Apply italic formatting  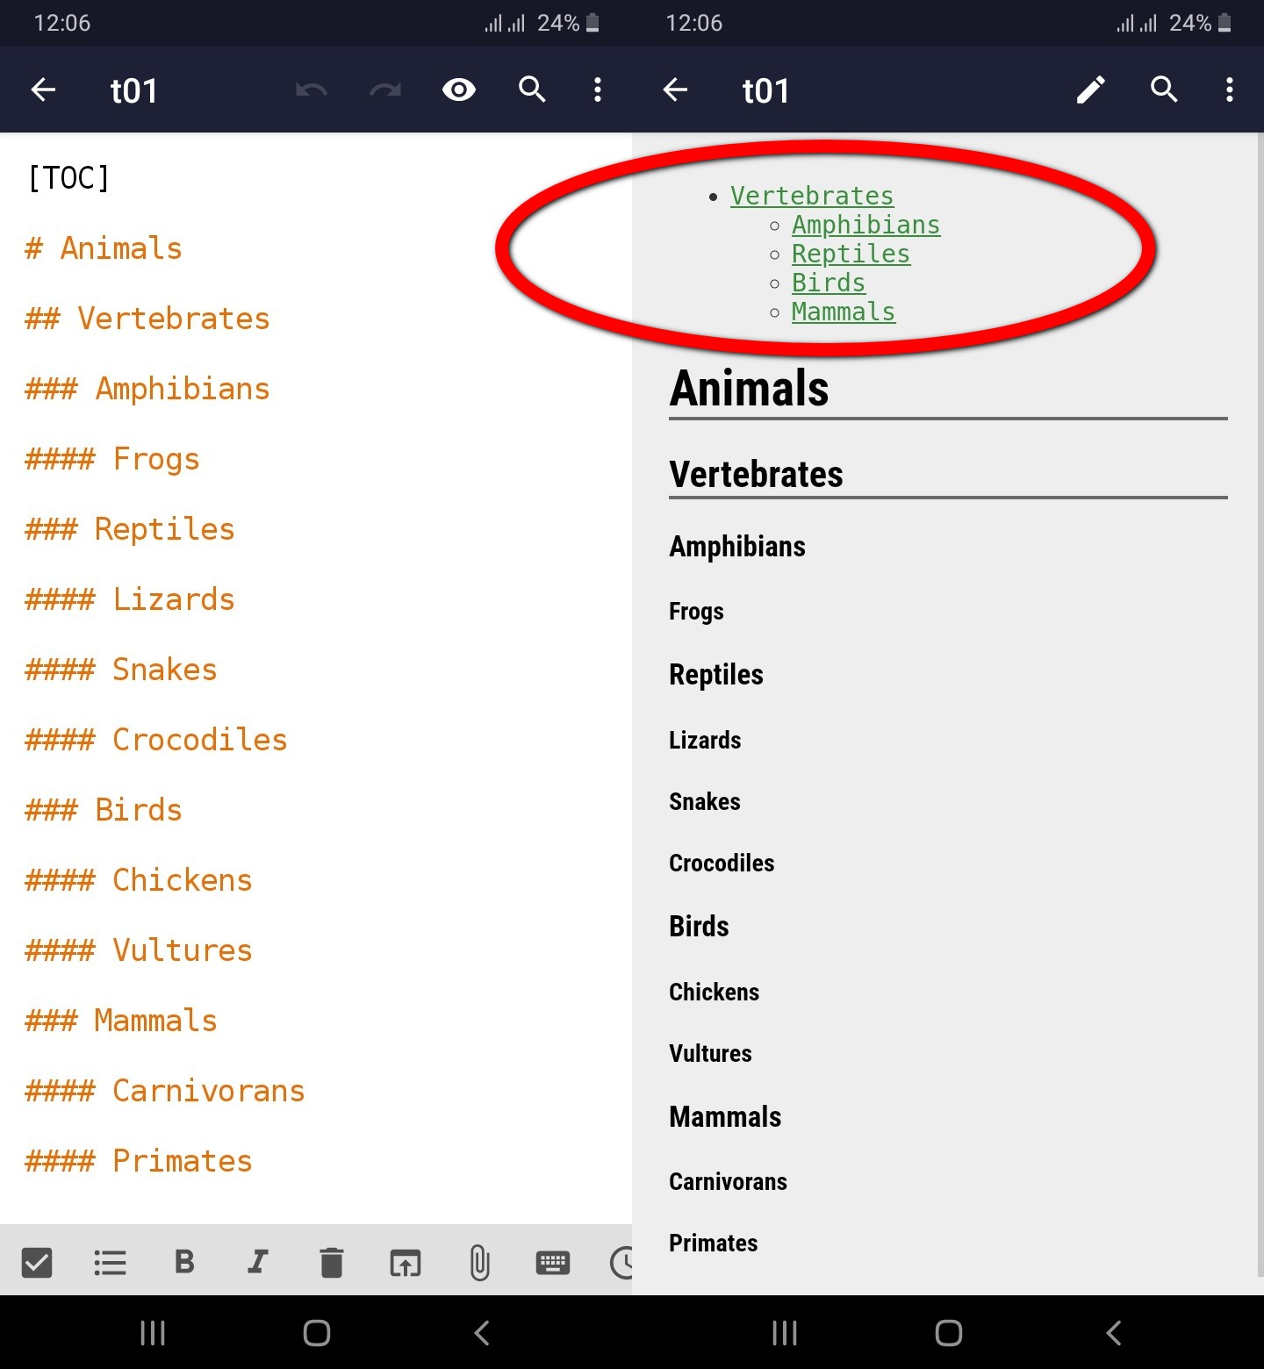pyautogui.click(x=257, y=1263)
